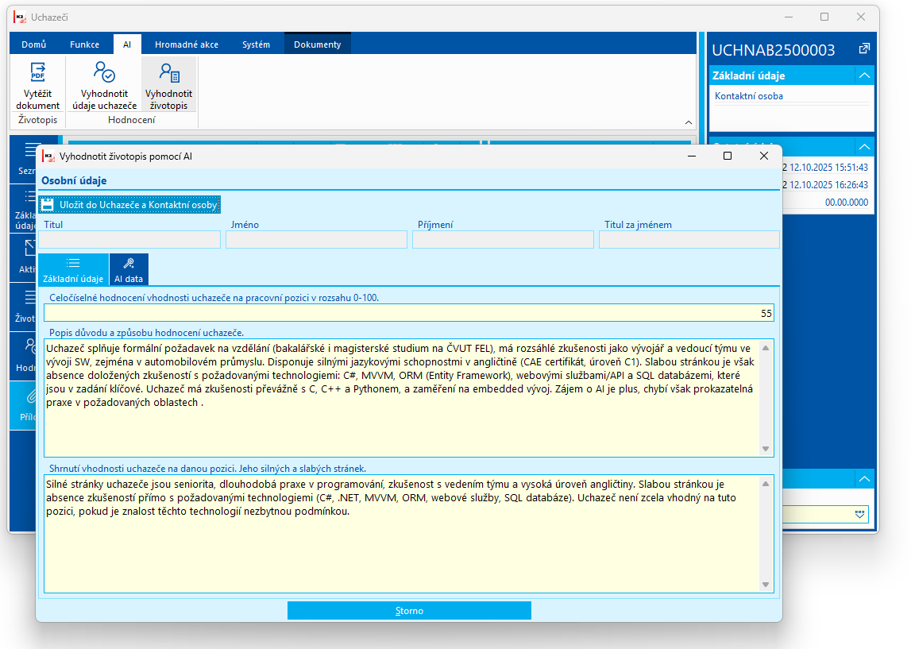The width and height of the screenshot is (911, 649).
Task: Collapse the second side panel chevron
Action: pyautogui.click(x=864, y=146)
